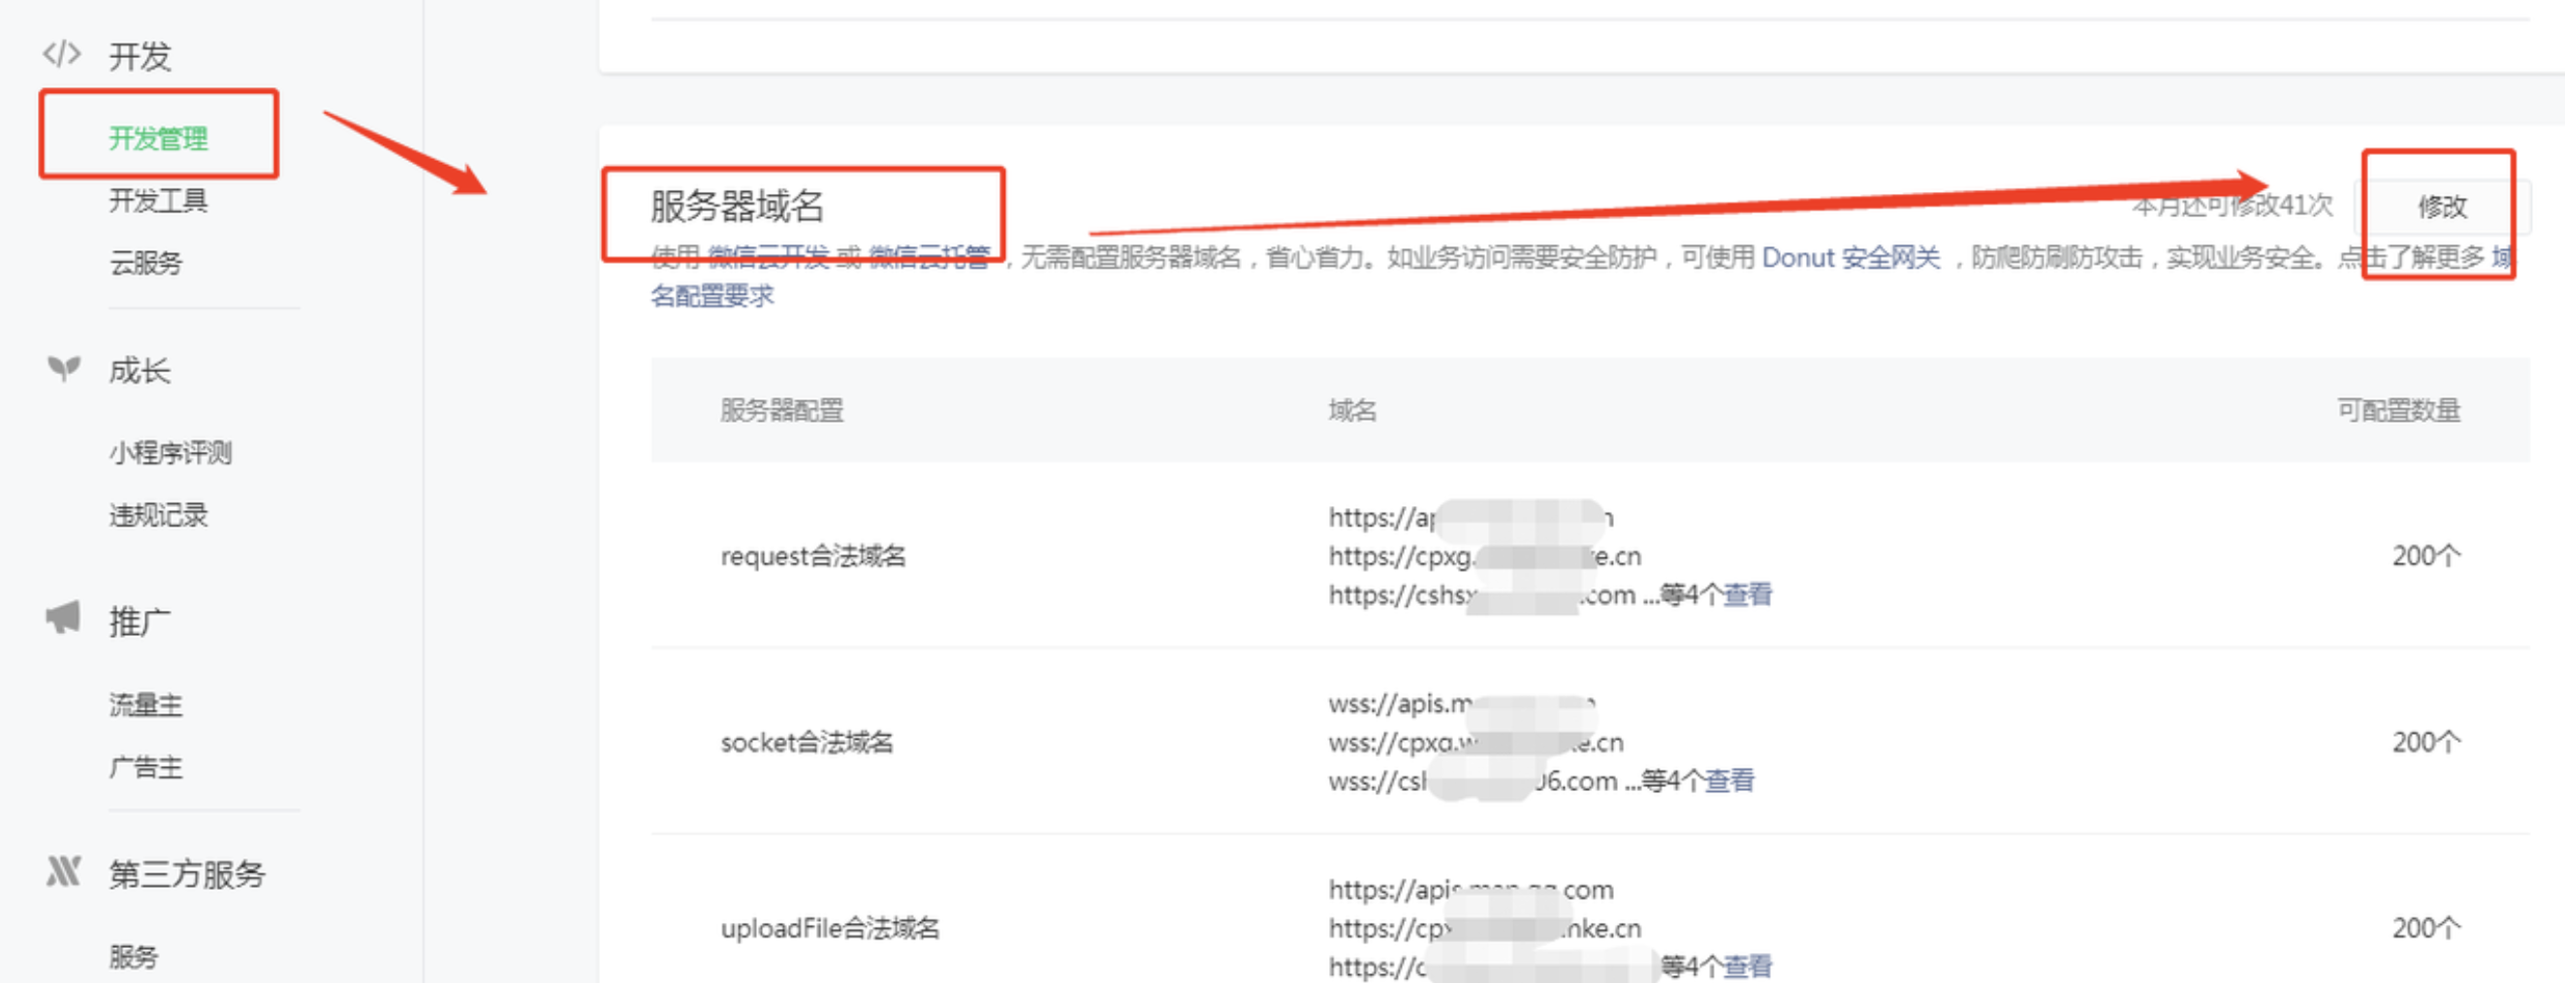Click the leaf icon next to 成长
2565x983 pixels.
62,369
